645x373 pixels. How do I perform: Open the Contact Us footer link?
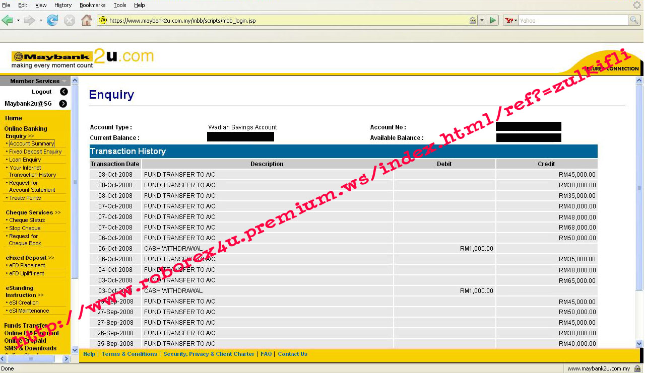(292, 354)
